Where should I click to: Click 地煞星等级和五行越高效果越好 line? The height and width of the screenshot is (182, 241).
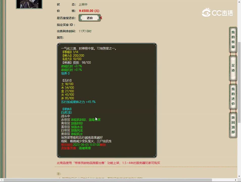tap(82, 138)
